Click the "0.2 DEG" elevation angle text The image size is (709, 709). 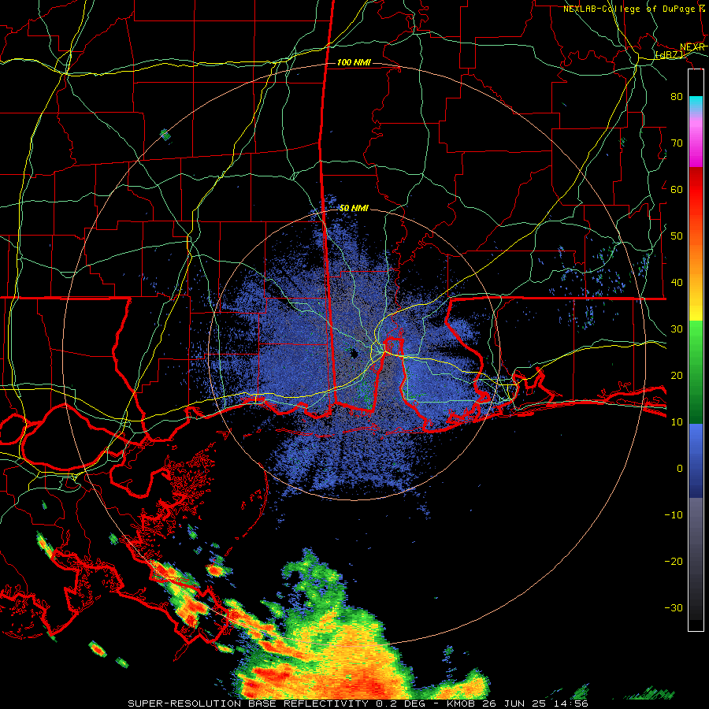click(x=399, y=703)
